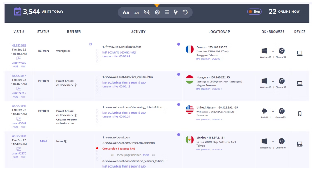
Task: Click red Conversion 1 (access NA) entry
Action: click(x=118, y=149)
